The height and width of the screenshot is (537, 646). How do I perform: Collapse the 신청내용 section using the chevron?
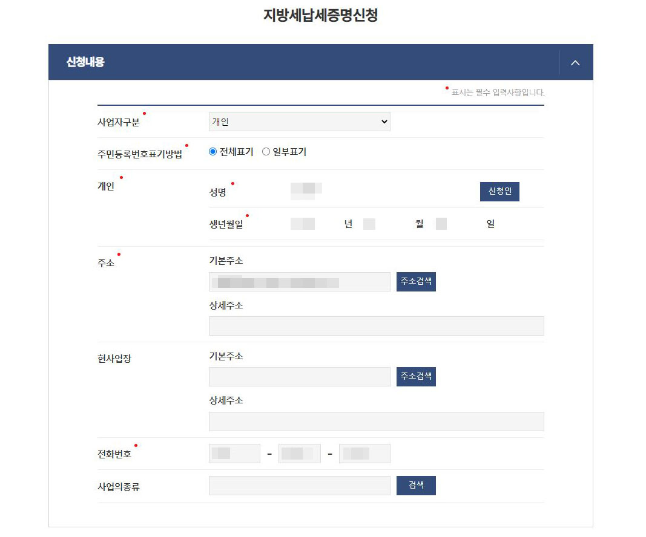pos(575,62)
